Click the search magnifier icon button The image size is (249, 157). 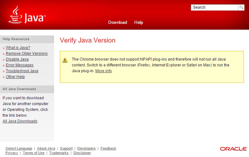241,7
